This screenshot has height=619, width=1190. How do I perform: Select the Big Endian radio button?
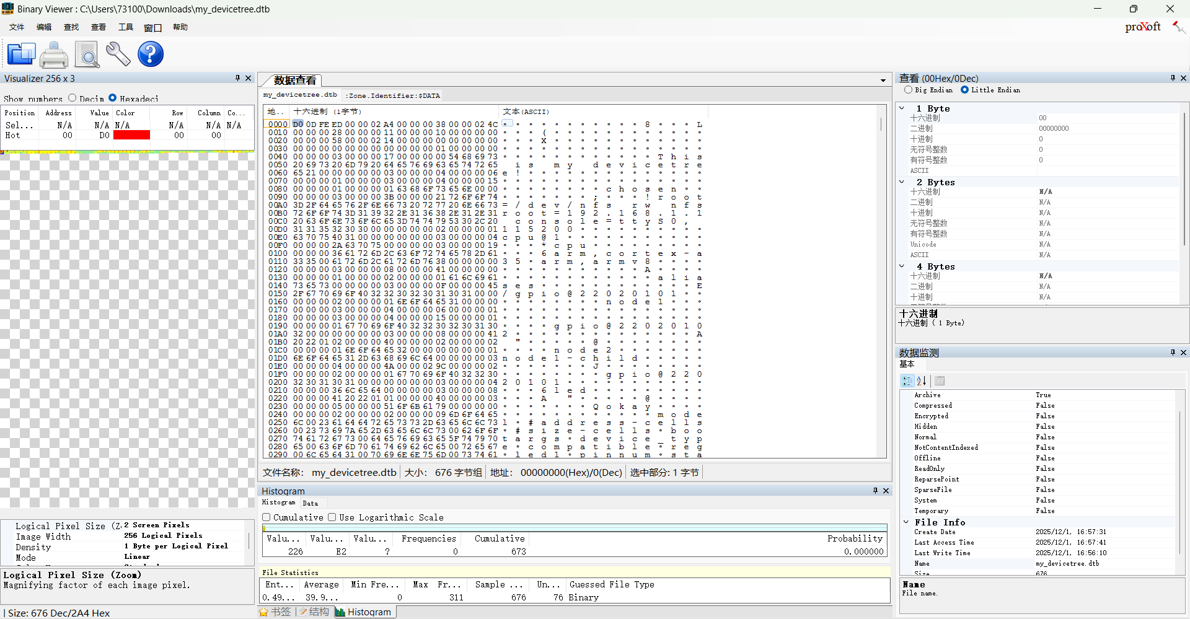909,90
